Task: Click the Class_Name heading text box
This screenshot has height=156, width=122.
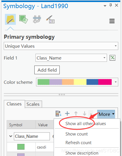Action: point(32,136)
